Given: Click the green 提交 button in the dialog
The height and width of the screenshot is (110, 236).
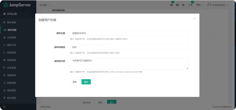Looking at the screenshot, I should [86, 82].
